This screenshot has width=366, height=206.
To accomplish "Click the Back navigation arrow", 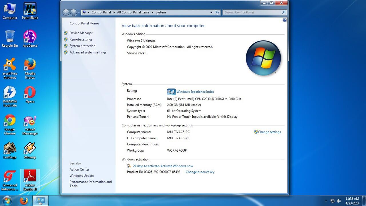I will click(66, 12).
